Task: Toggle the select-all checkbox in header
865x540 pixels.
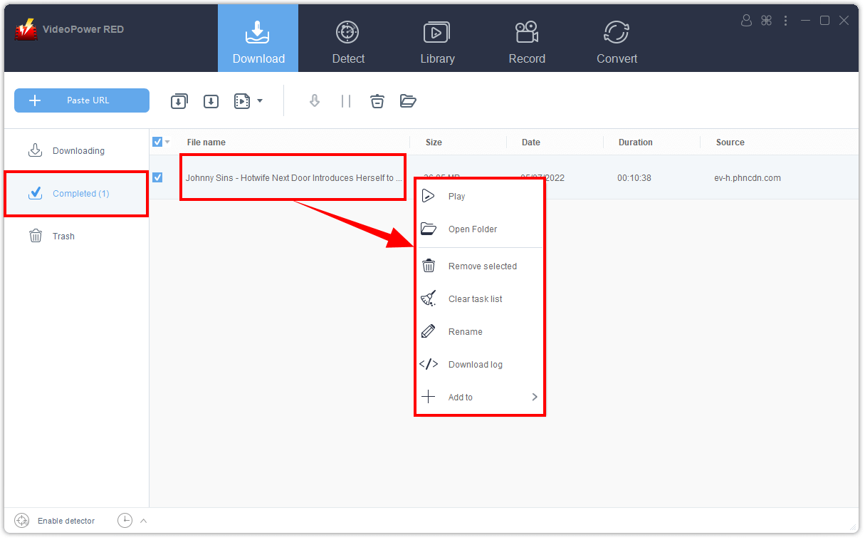Action: pyautogui.click(x=157, y=142)
